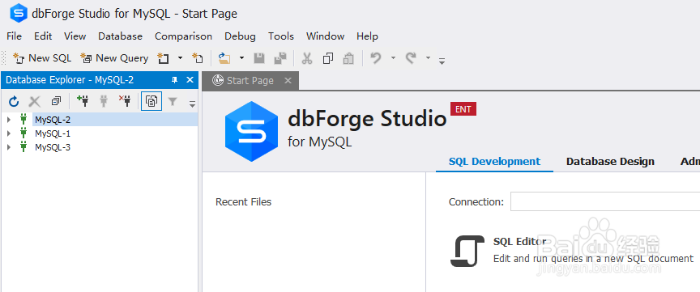Click the Delete Connection red-x plug icon
Screen dimensions: 700x292
[x=125, y=101]
